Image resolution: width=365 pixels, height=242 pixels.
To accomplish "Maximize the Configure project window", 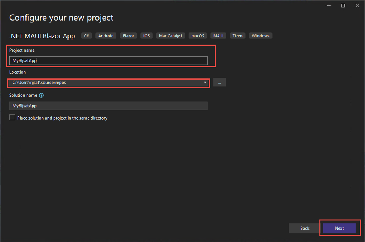I will tap(343, 6).
